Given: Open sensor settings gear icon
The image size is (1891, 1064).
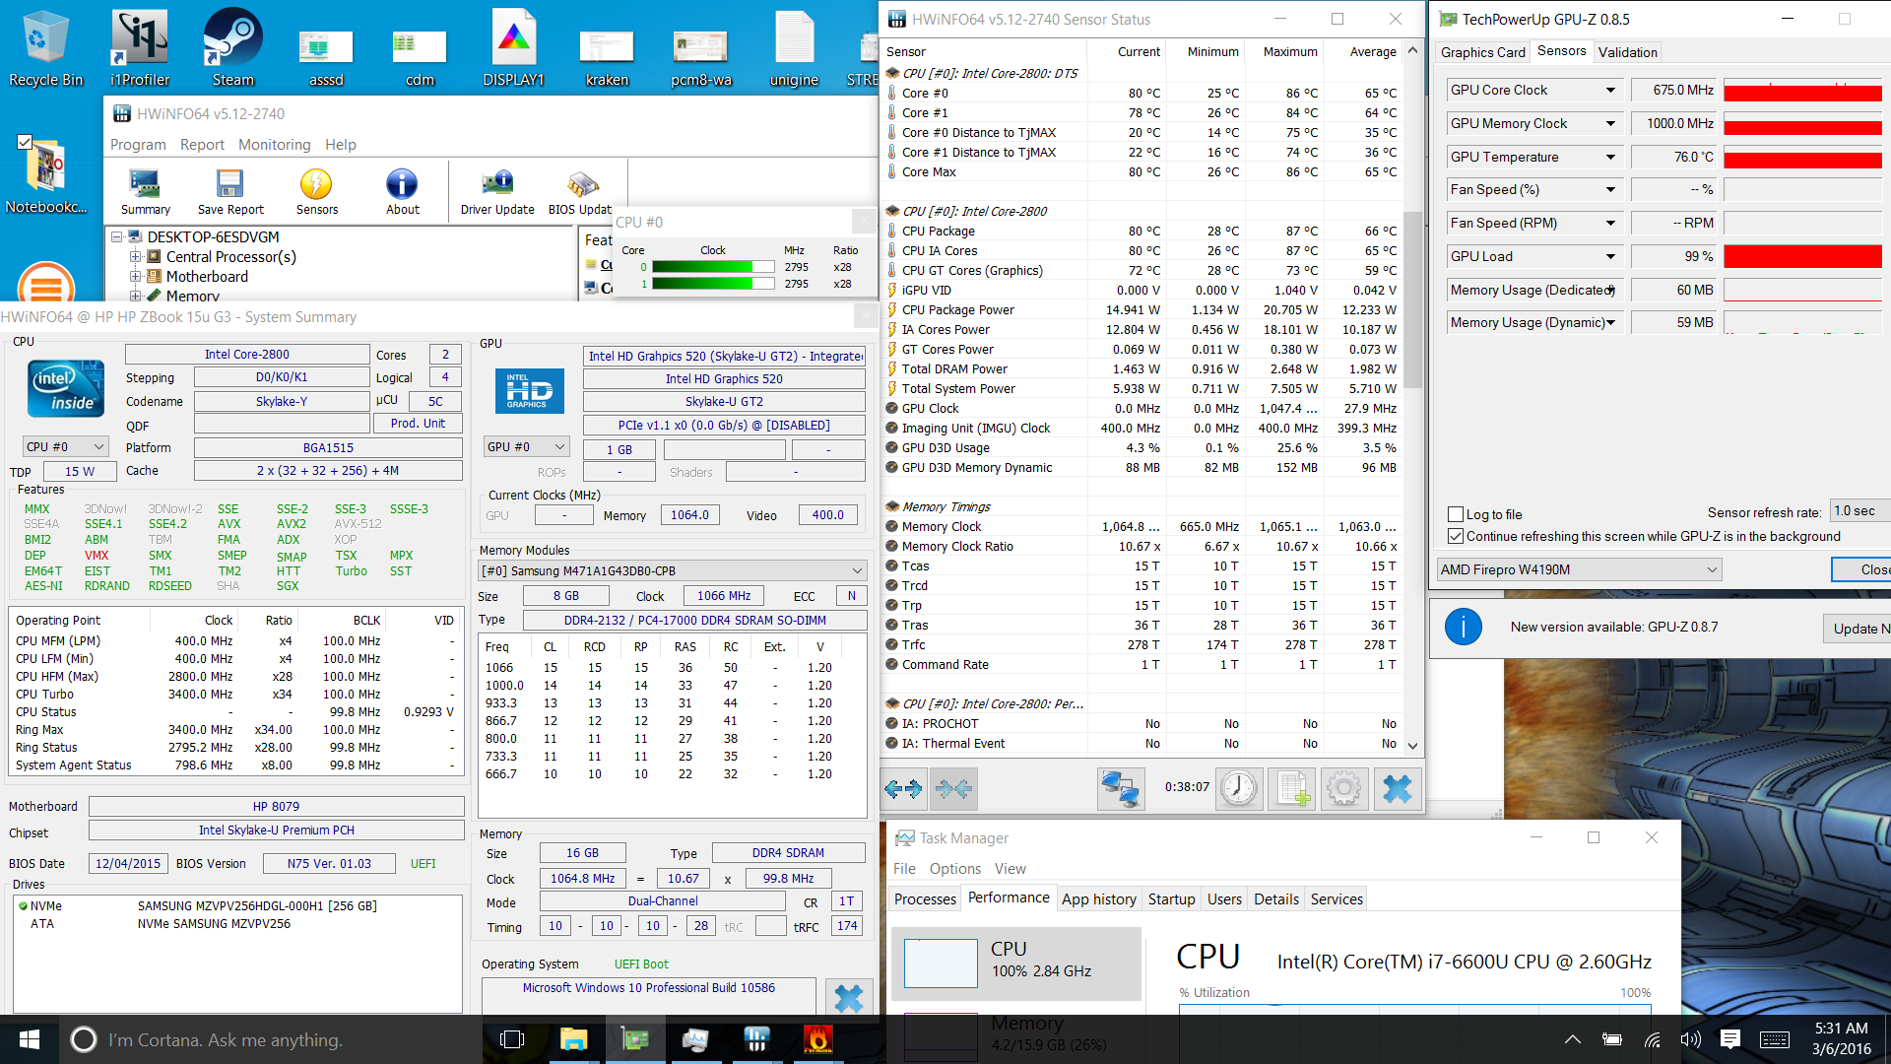Looking at the screenshot, I should coord(1344,788).
